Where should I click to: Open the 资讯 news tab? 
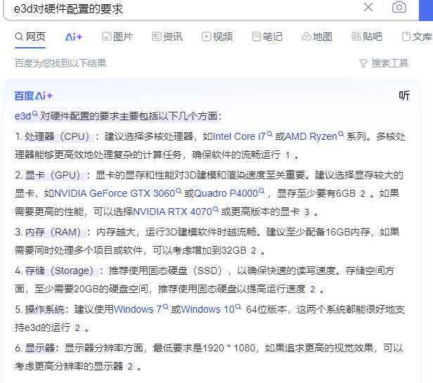(x=167, y=37)
